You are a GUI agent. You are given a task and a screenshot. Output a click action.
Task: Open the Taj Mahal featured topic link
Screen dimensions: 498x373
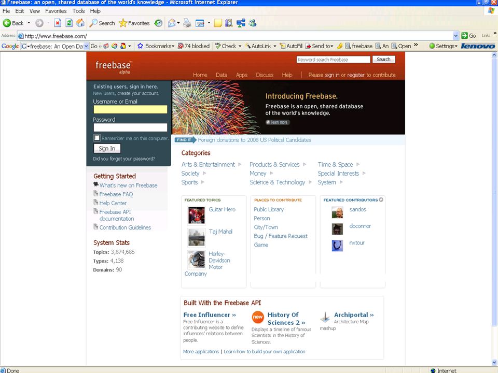[221, 232]
